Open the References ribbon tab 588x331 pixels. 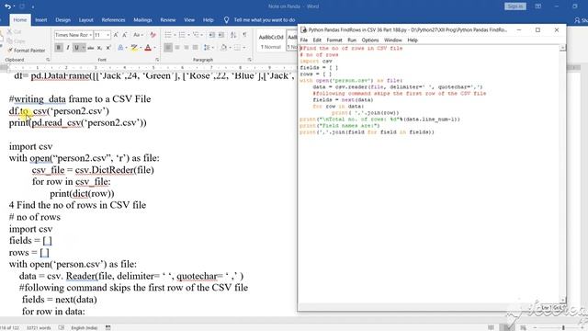[x=113, y=20]
